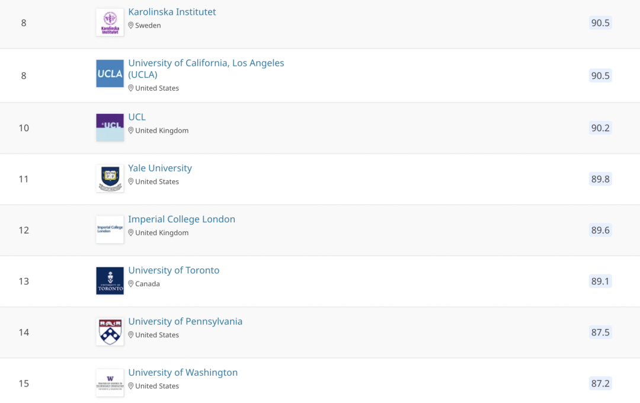Open the Yale University link

pyautogui.click(x=160, y=168)
